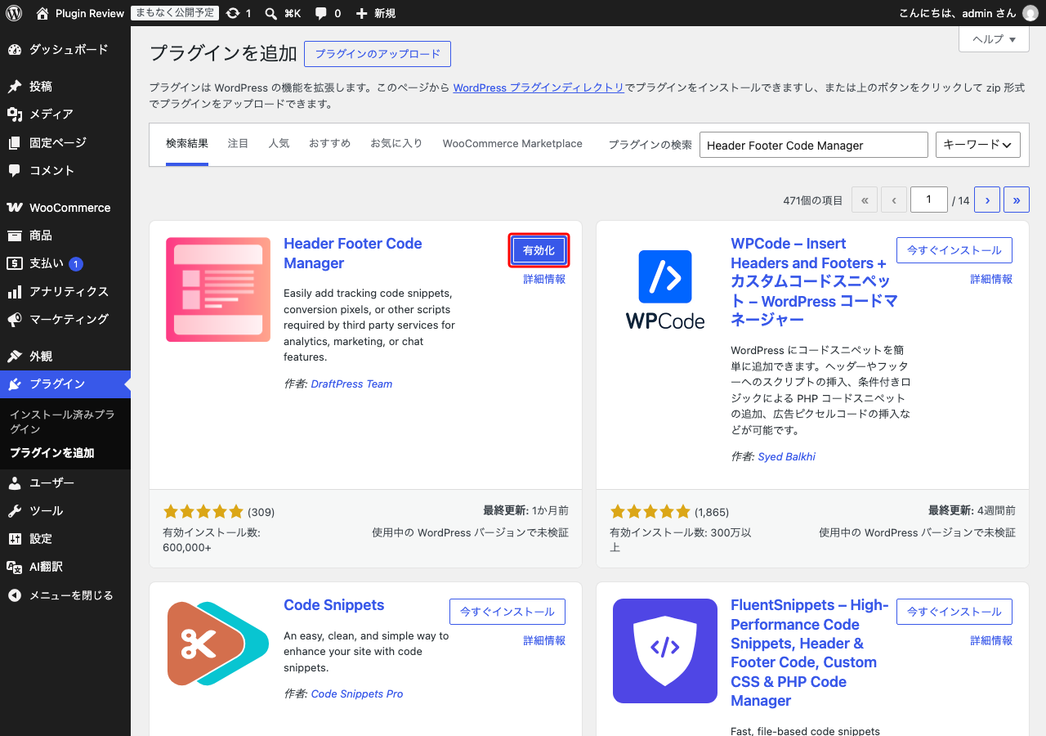Click the WooCommerce logo icon in sidebar

[15, 208]
